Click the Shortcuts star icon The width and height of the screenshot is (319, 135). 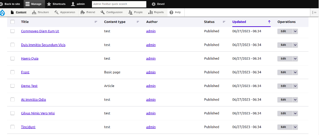(49, 4)
